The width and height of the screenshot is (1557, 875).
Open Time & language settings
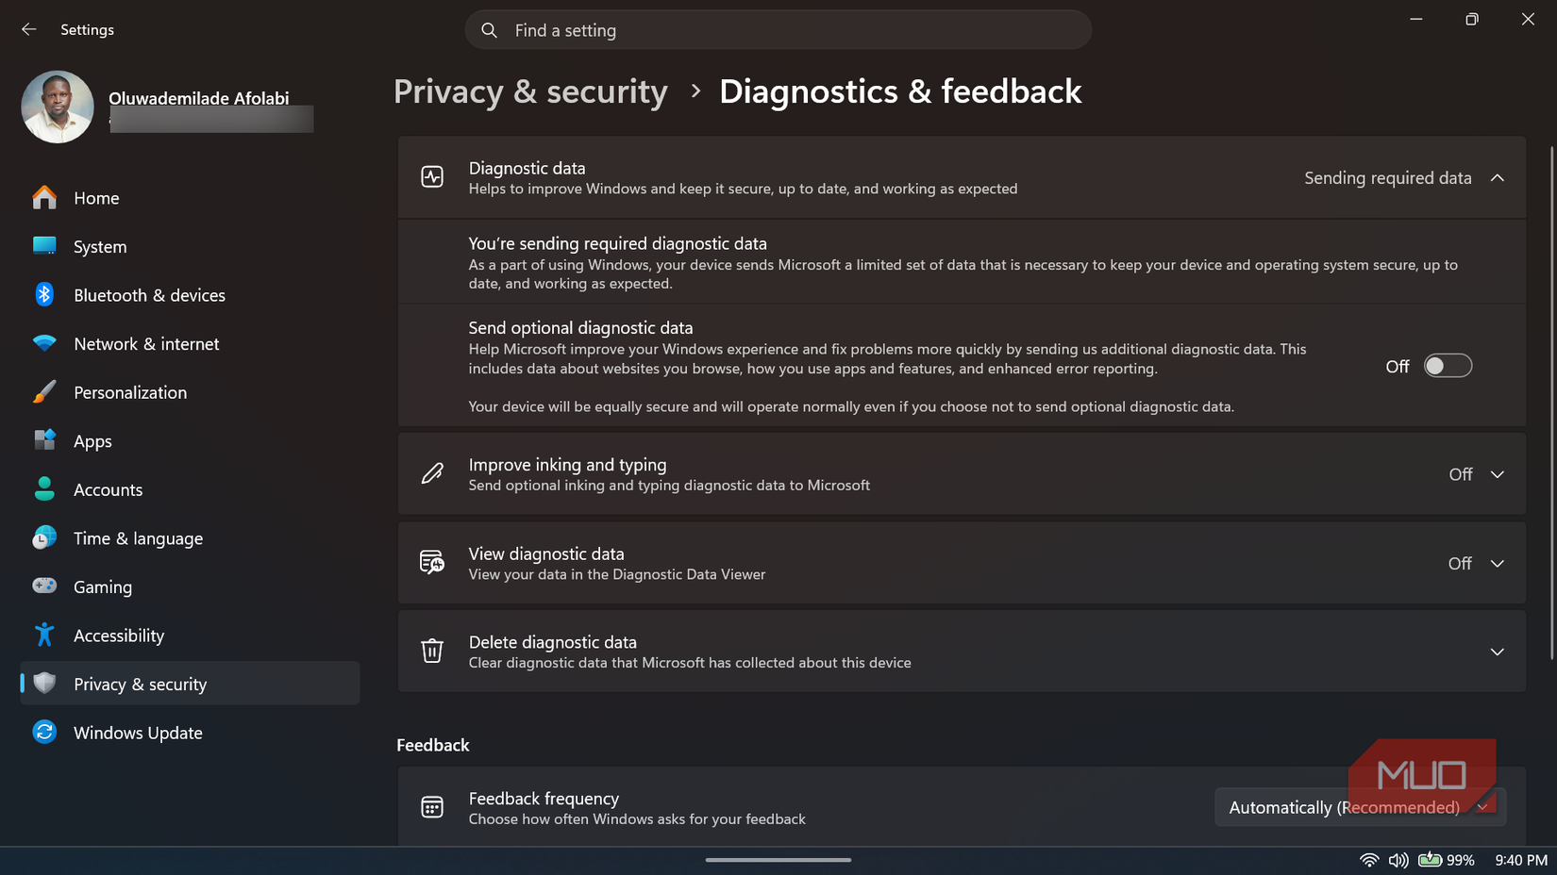coord(190,538)
